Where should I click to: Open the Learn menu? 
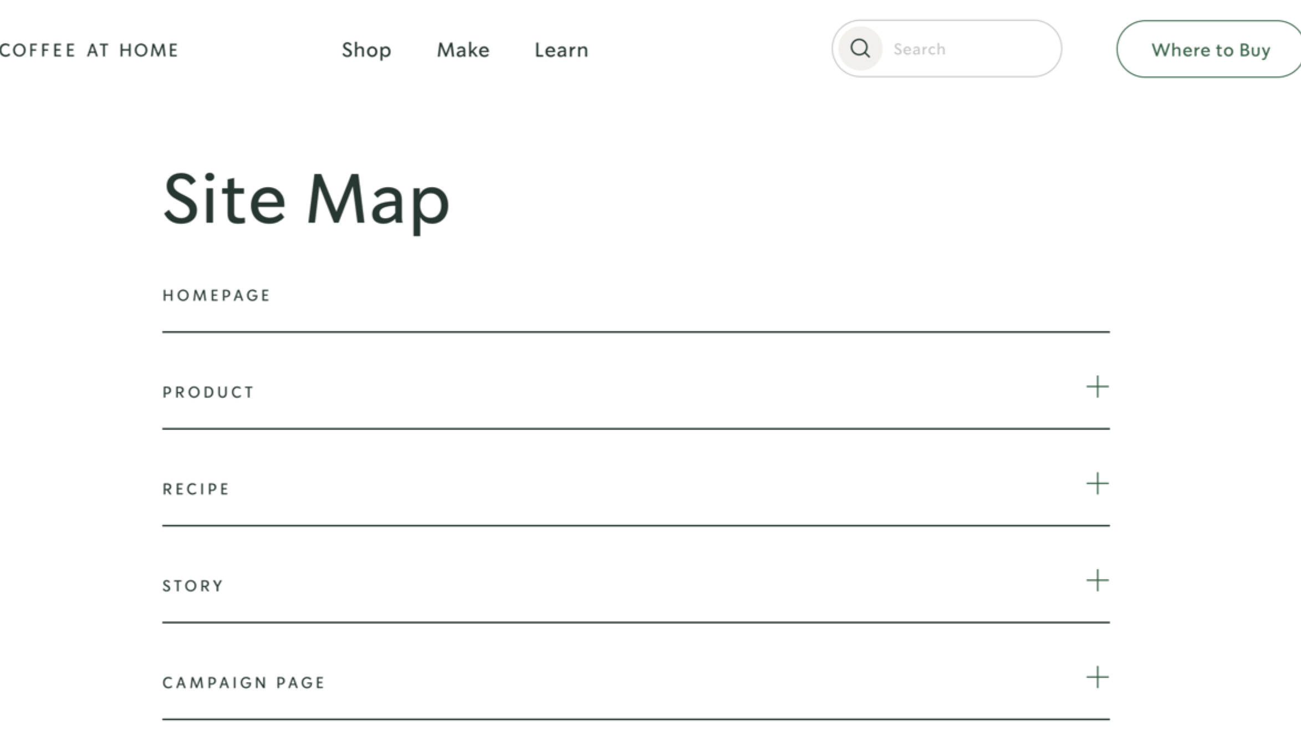561,50
